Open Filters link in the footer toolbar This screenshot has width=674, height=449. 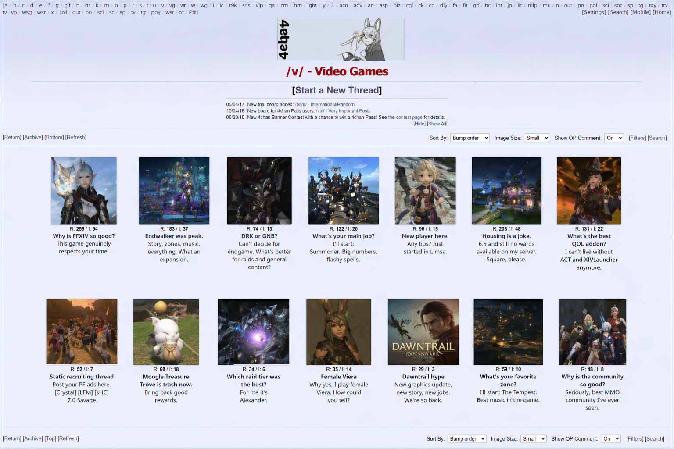click(x=635, y=438)
